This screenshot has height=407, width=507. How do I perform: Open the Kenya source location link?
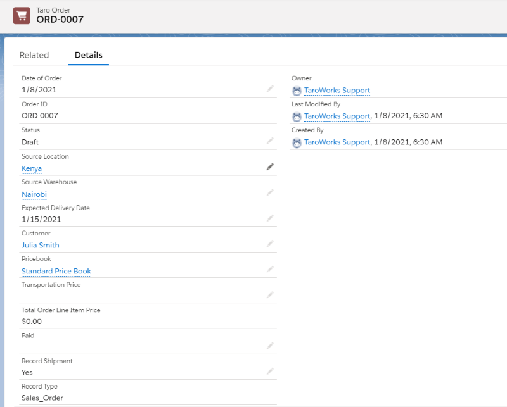tap(32, 168)
